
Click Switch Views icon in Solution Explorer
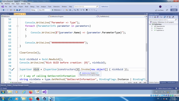point(157,17)
